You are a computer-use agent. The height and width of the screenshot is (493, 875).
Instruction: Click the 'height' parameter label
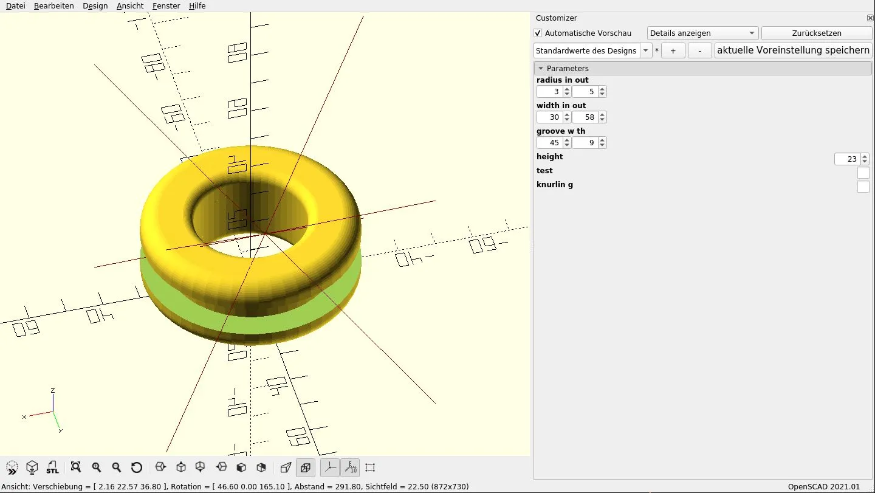(550, 157)
